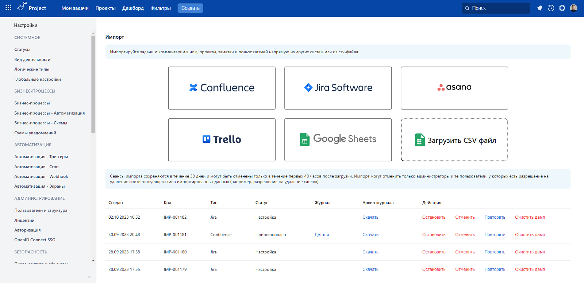Open the Проекты menu
The width and height of the screenshot is (584, 283).
point(105,8)
